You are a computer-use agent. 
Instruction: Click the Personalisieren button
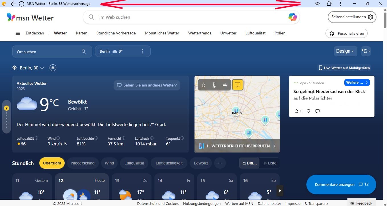click(347, 33)
